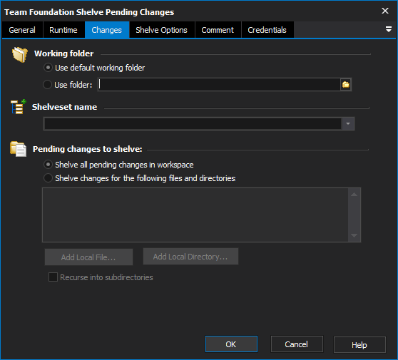The height and width of the screenshot is (360, 398).
Task: Click the scroll down arrow in files list
Action: tap(354, 235)
